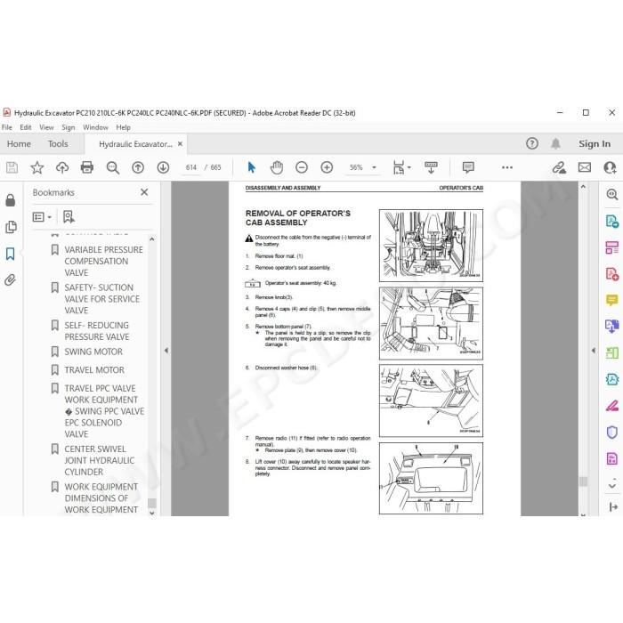Click bookmarks panel scroll up arrow
623x623 pixels.
click(152, 239)
